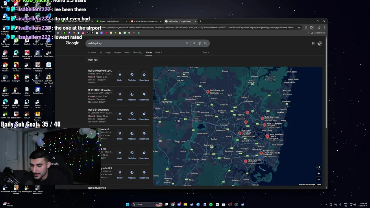Click the Windows Start button
Screen dimensions: 370x208
pyautogui.click(x=127, y=205)
